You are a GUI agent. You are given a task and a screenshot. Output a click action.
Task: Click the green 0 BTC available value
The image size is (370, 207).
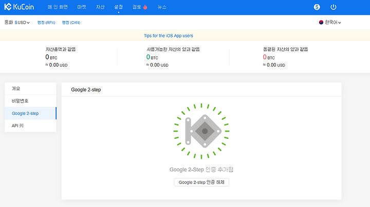pyautogui.click(x=152, y=57)
